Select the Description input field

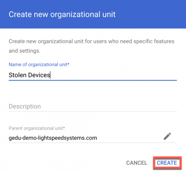pyautogui.click(x=93, y=107)
